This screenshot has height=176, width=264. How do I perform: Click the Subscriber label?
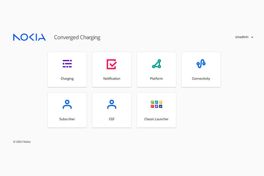[x=67, y=119]
